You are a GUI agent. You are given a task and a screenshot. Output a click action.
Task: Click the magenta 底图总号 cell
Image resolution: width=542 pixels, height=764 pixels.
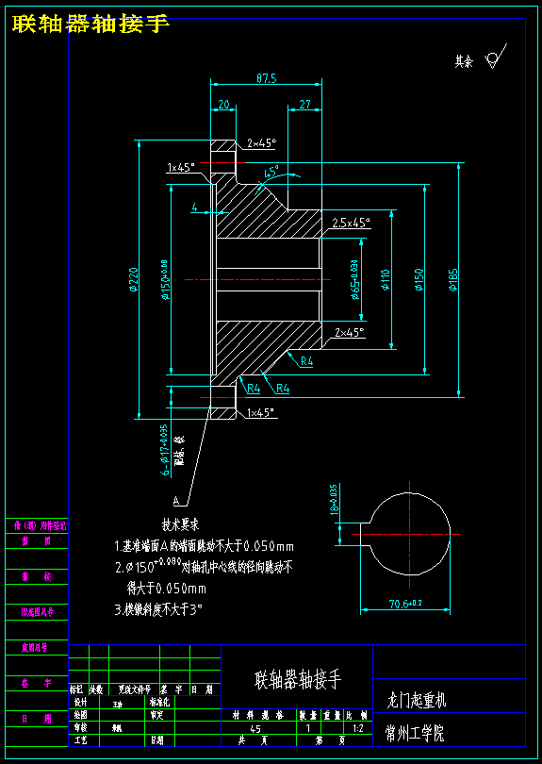(35, 648)
